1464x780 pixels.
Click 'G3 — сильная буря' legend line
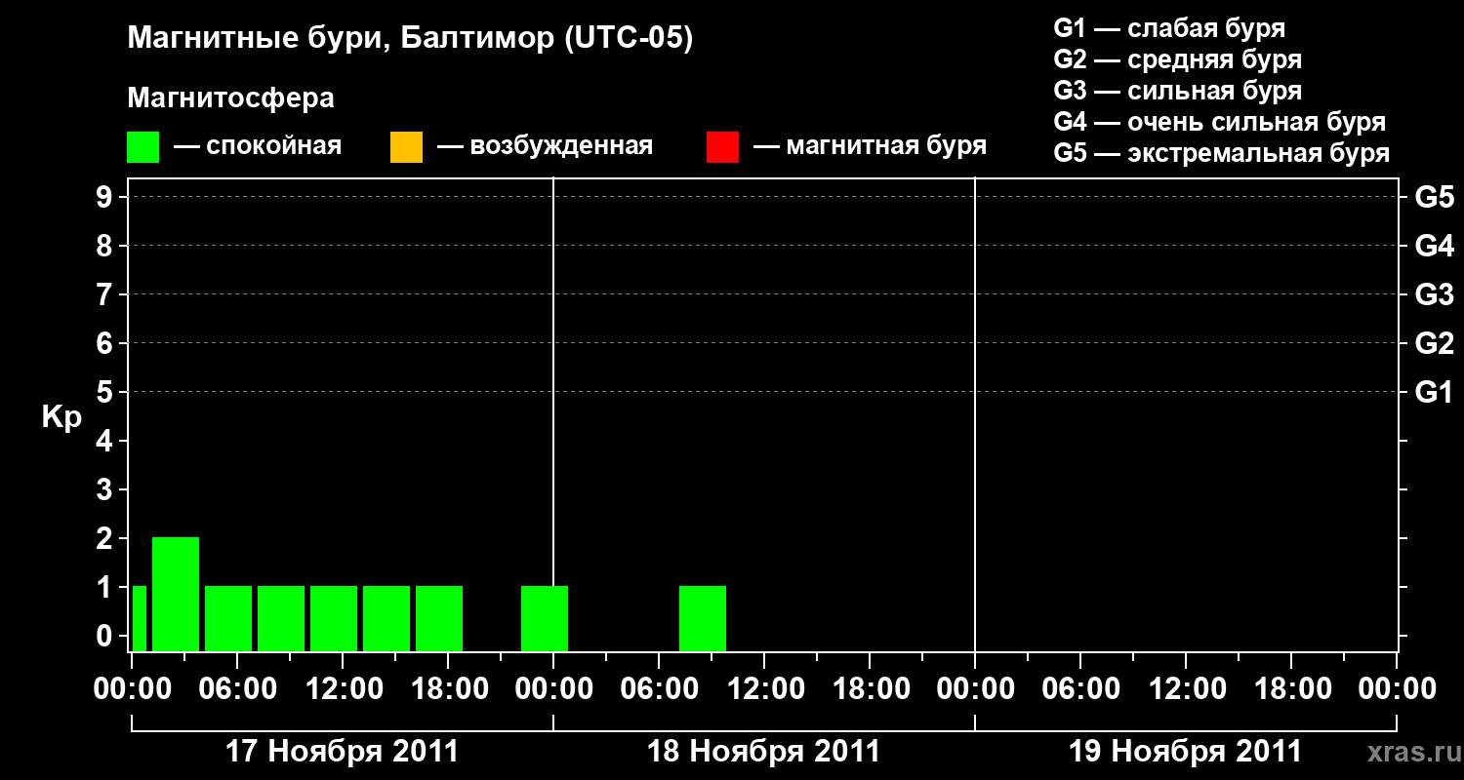tap(1177, 91)
